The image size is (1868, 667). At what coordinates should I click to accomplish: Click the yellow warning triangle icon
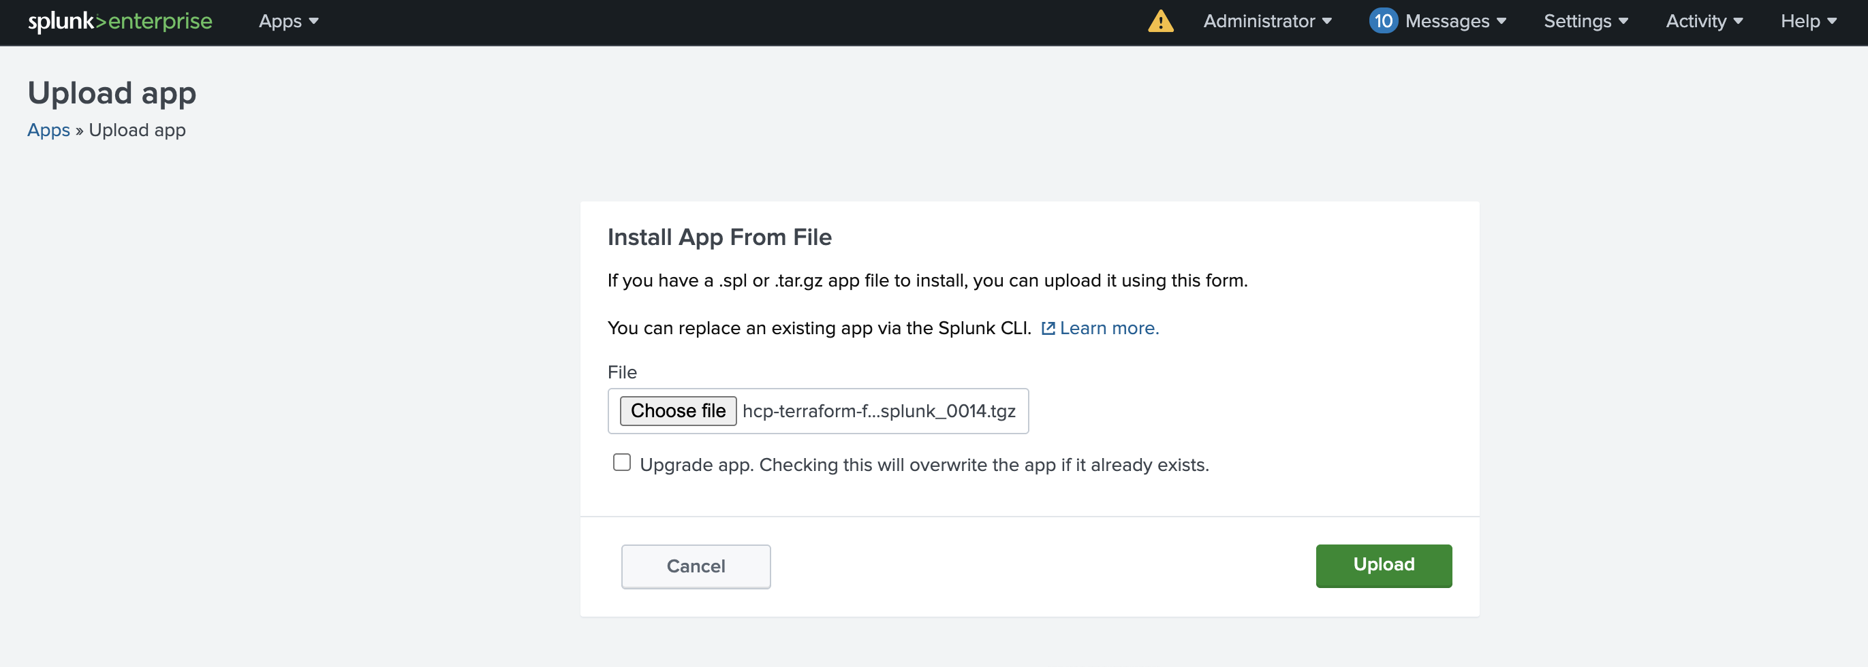[x=1160, y=22]
